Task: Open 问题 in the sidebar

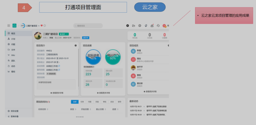Action: point(19,44)
